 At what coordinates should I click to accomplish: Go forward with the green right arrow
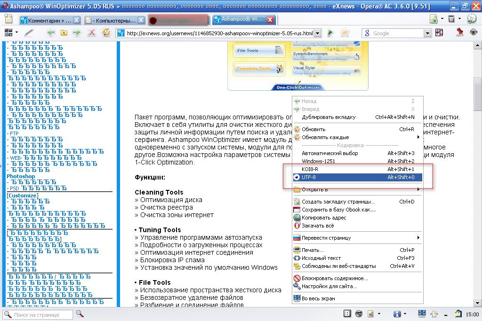click(x=77, y=32)
